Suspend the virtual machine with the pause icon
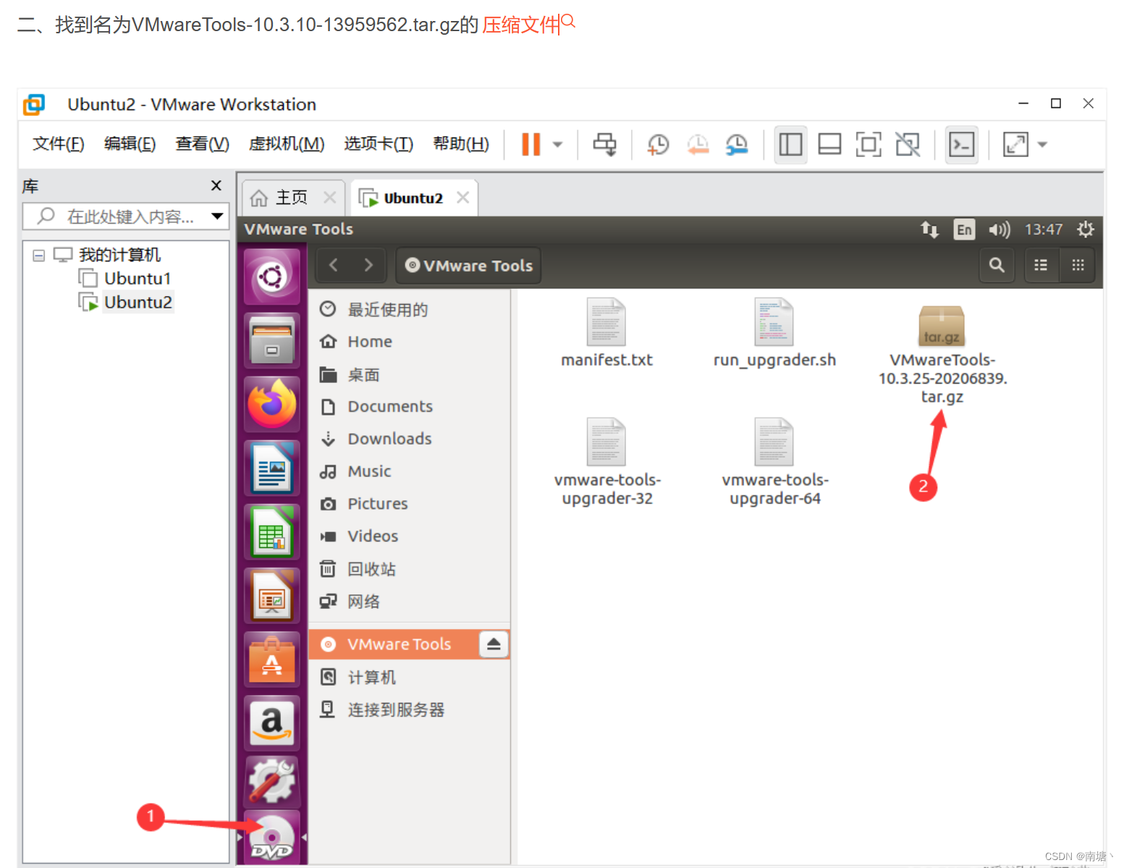Screen dimensions: 1124x868 [x=531, y=144]
